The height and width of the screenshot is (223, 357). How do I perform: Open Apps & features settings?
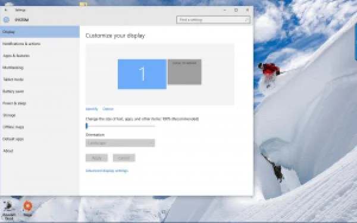click(40, 56)
